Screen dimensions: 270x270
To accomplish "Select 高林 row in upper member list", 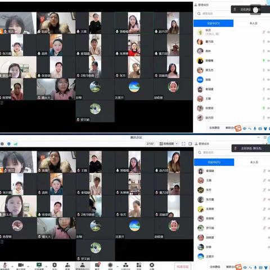I will tap(232, 51).
